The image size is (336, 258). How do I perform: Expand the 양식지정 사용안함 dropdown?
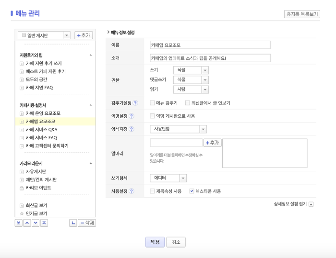(x=203, y=129)
